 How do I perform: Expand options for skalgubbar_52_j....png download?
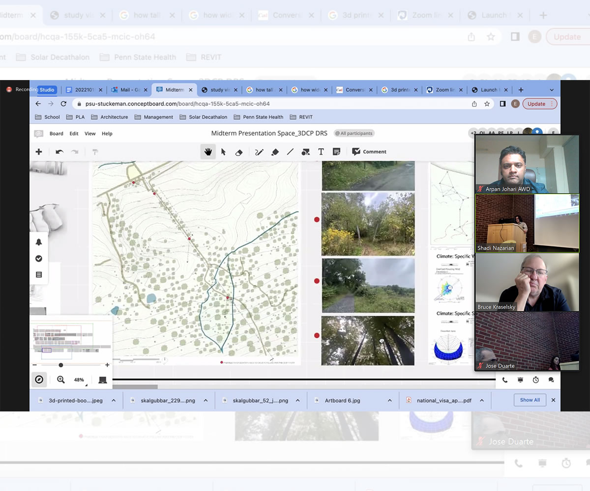(298, 401)
